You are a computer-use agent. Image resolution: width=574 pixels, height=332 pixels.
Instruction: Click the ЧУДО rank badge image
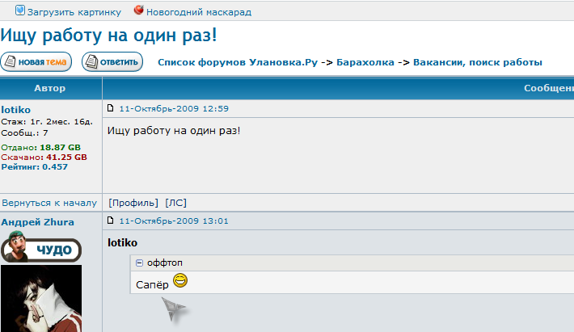tap(41, 247)
